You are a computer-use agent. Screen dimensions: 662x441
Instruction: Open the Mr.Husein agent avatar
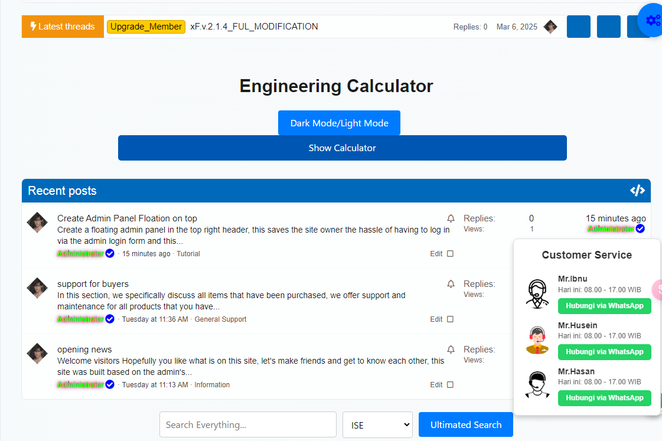coord(537,340)
